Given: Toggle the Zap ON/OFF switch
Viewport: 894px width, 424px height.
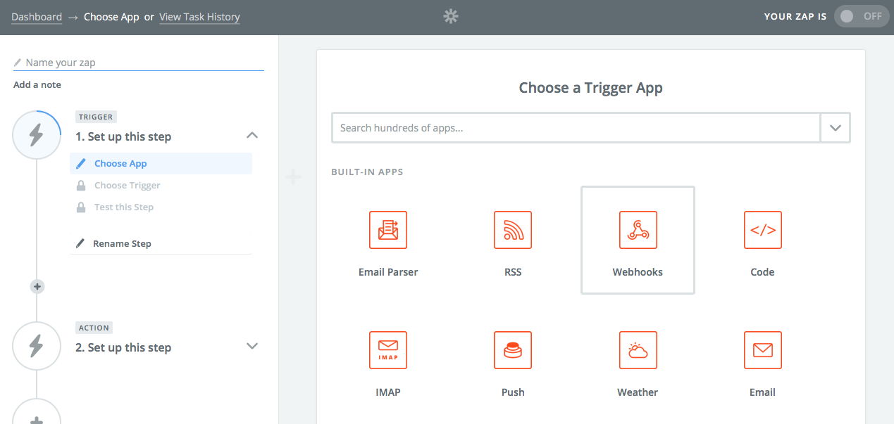Looking at the screenshot, I should coord(861,16).
